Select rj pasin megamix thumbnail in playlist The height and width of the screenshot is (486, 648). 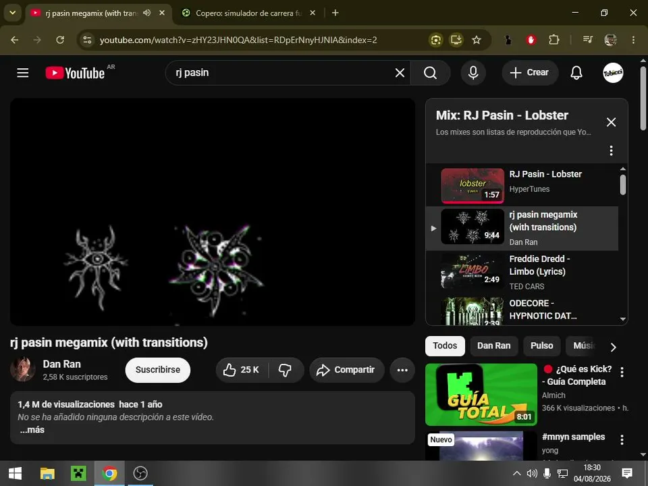473,227
